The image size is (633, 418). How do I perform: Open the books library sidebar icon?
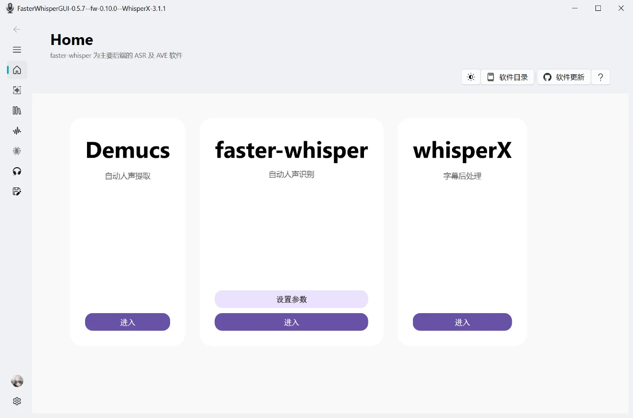[17, 110]
